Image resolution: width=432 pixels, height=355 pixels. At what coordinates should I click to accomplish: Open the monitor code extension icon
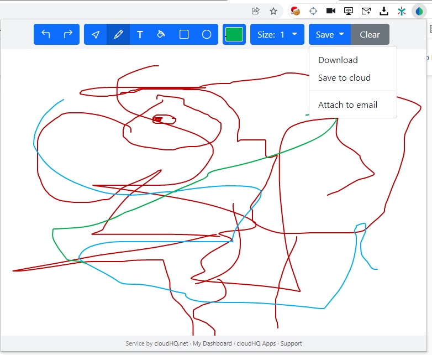[x=349, y=11]
